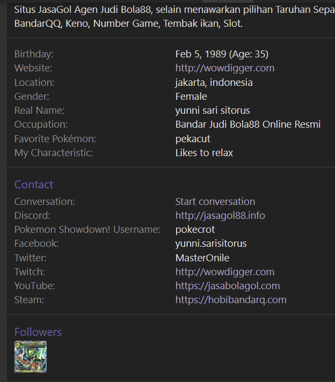
Task: Click the My Characteristic: label
Action: click(x=54, y=153)
